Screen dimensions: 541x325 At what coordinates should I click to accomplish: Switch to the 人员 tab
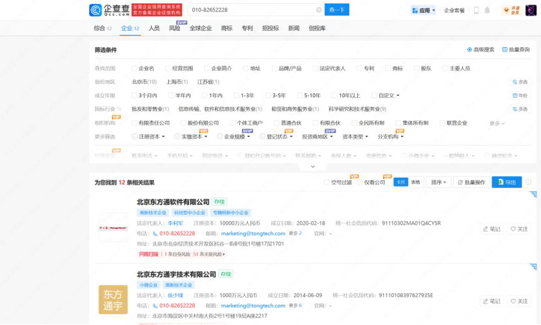point(154,28)
